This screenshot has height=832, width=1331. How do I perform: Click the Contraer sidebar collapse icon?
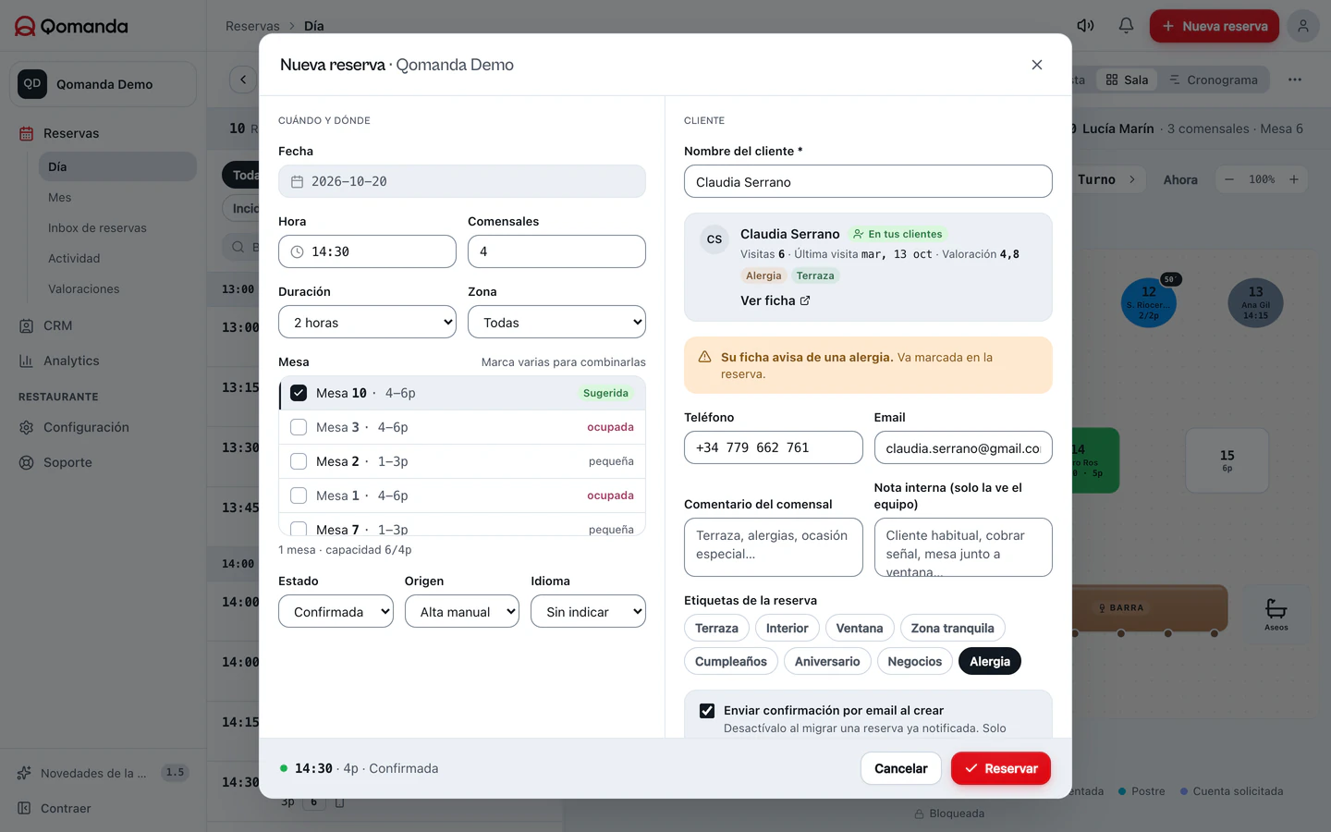click(x=25, y=808)
